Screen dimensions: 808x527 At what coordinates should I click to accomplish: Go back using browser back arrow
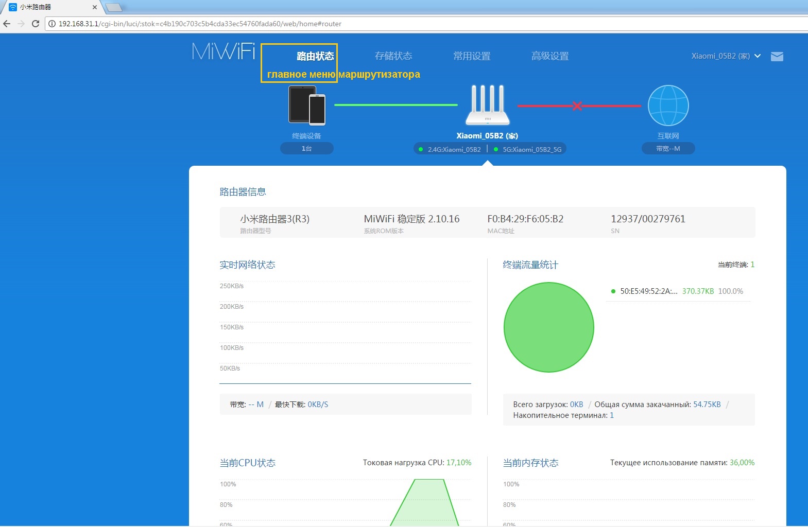[x=7, y=24]
